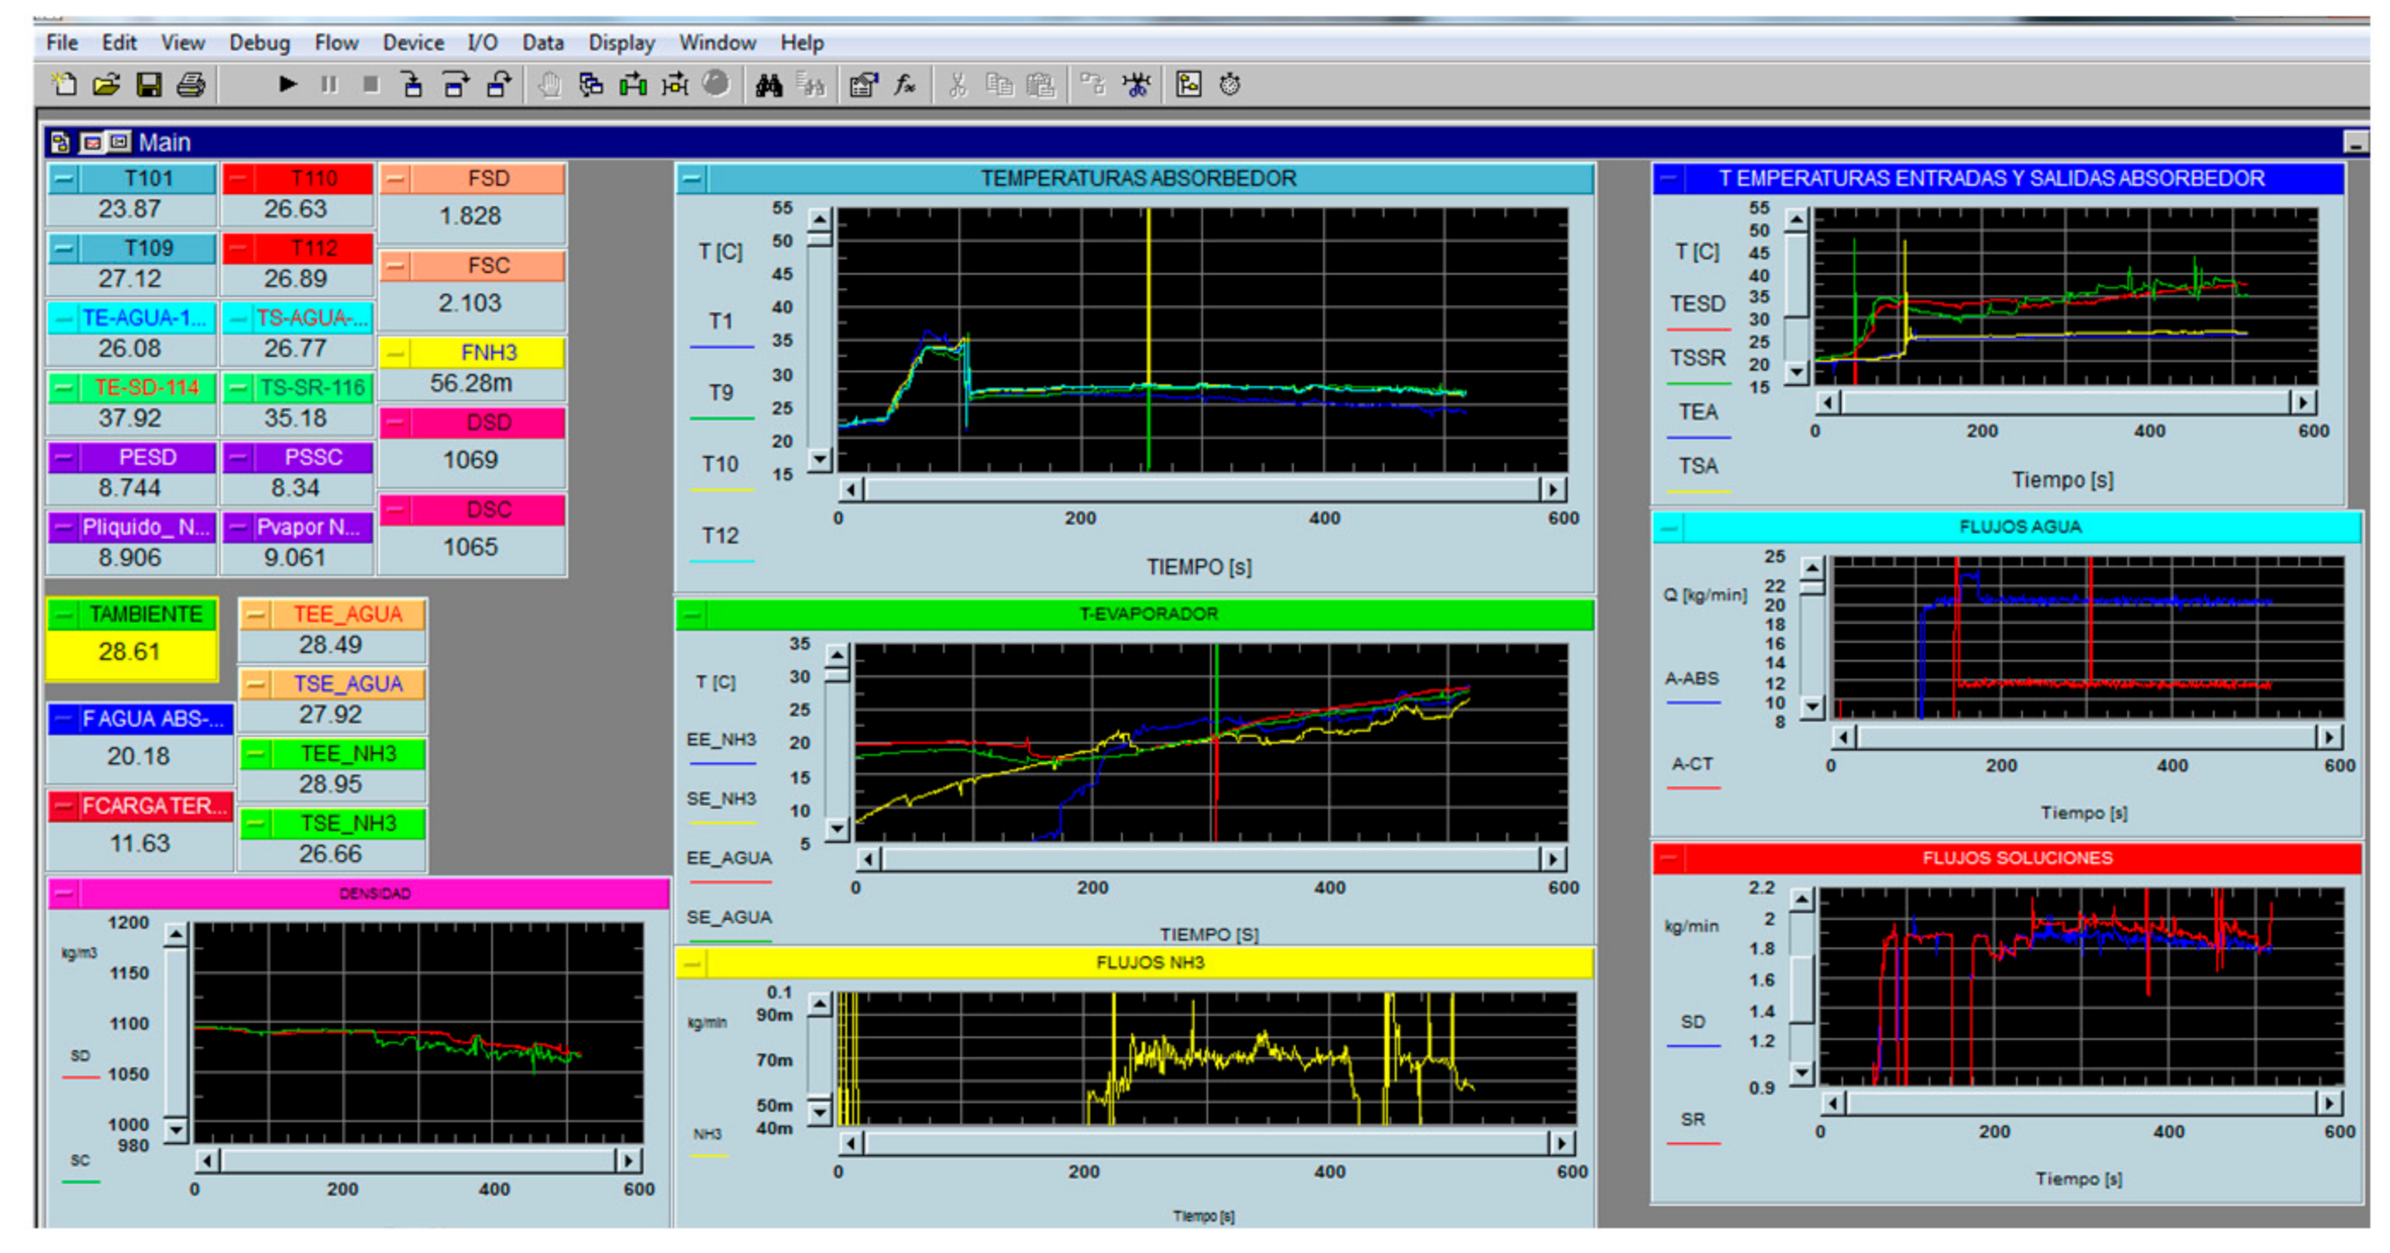Open the T110 object menu button
The height and width of the screenshot is (1253, 2390).
pos(239,178)
